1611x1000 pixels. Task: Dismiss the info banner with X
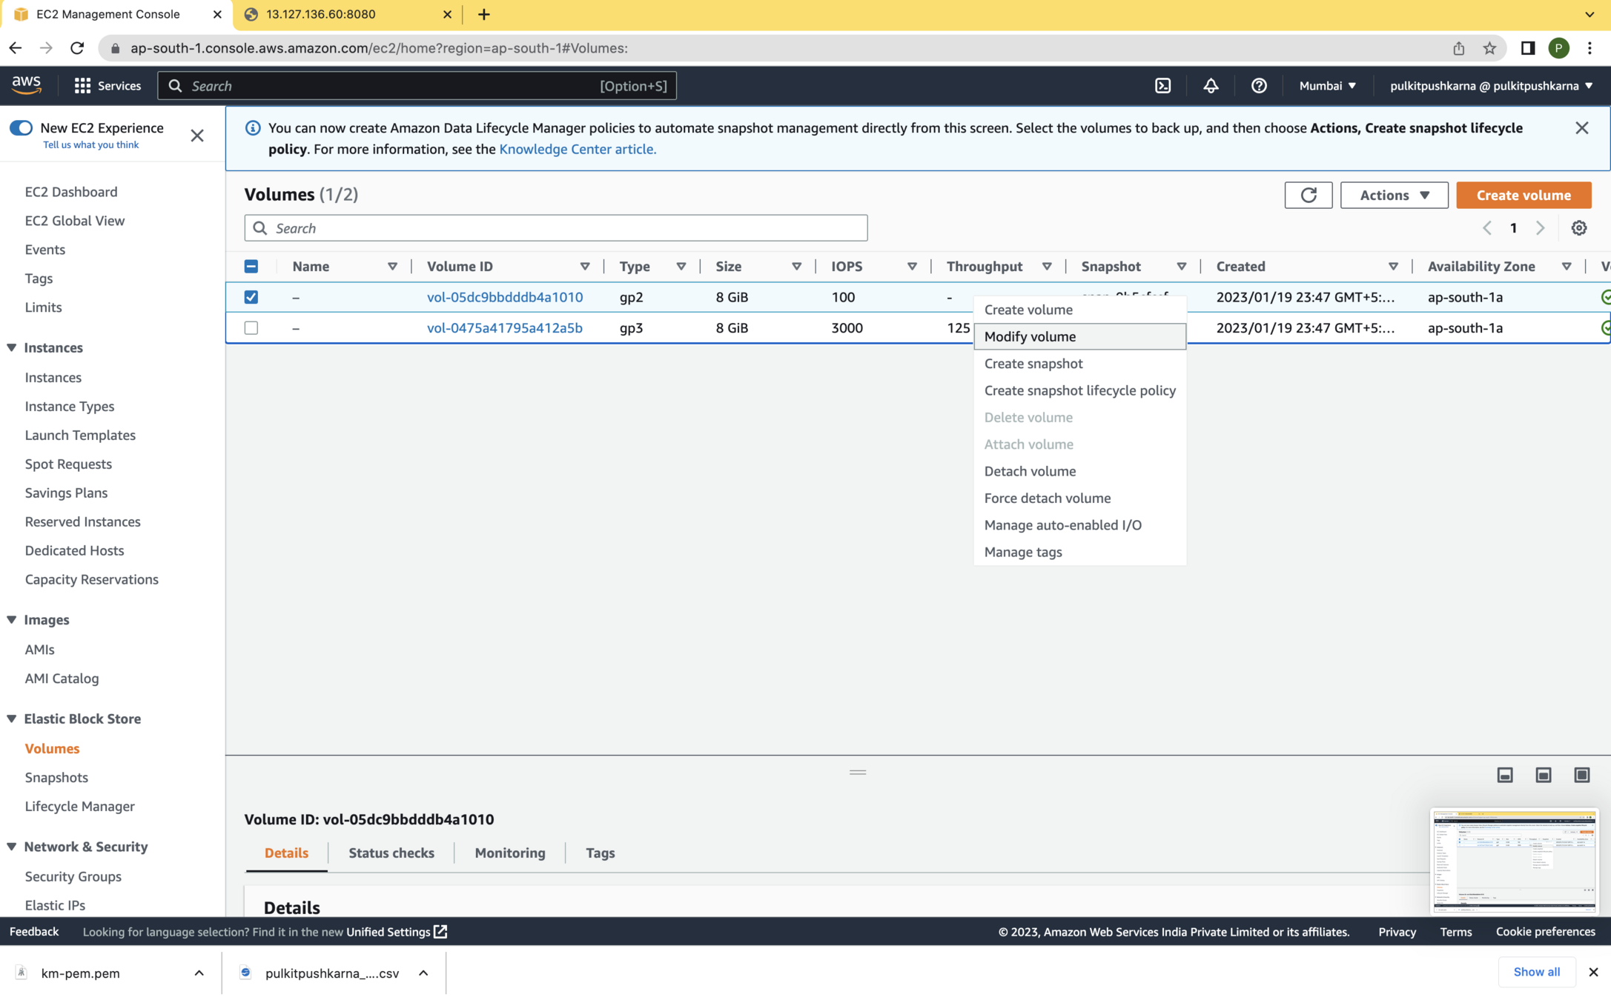click(x=1581, y=128)
